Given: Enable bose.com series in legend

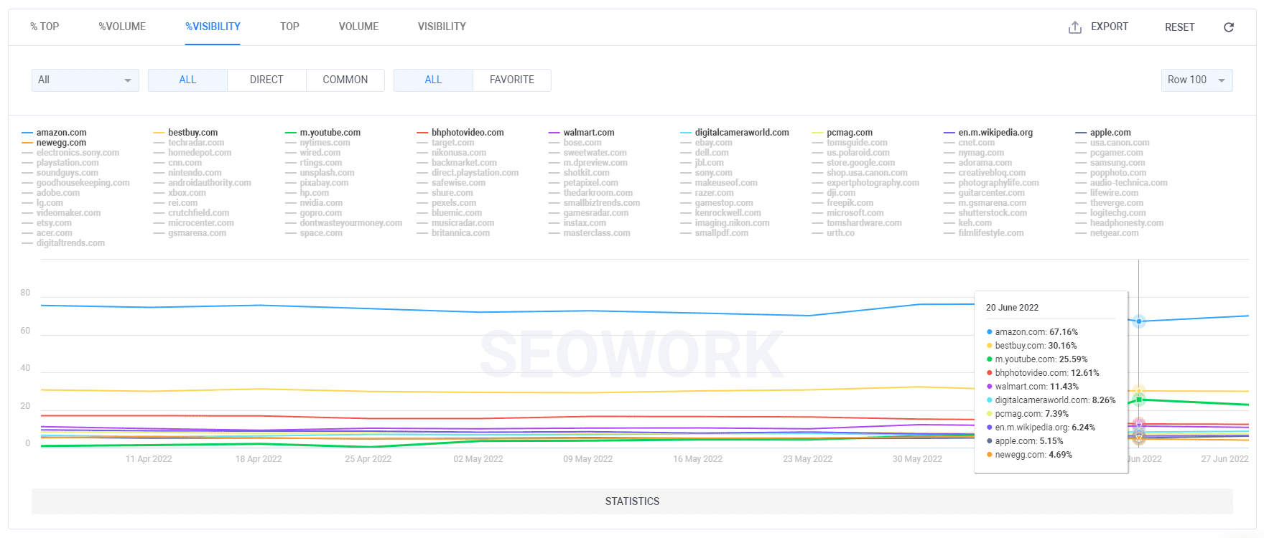Looking at the screenshot, I should point(575,143).
